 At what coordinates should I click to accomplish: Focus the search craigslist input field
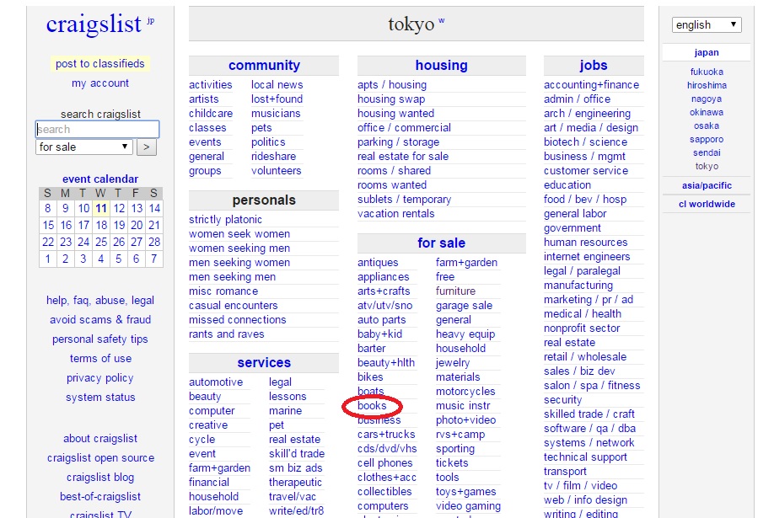[97, 129]
